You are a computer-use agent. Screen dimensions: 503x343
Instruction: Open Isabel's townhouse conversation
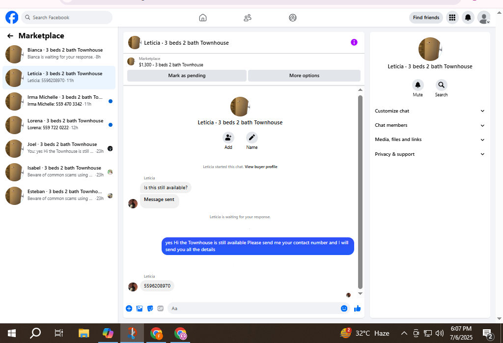pyautogui.click(x=59, y=172)
